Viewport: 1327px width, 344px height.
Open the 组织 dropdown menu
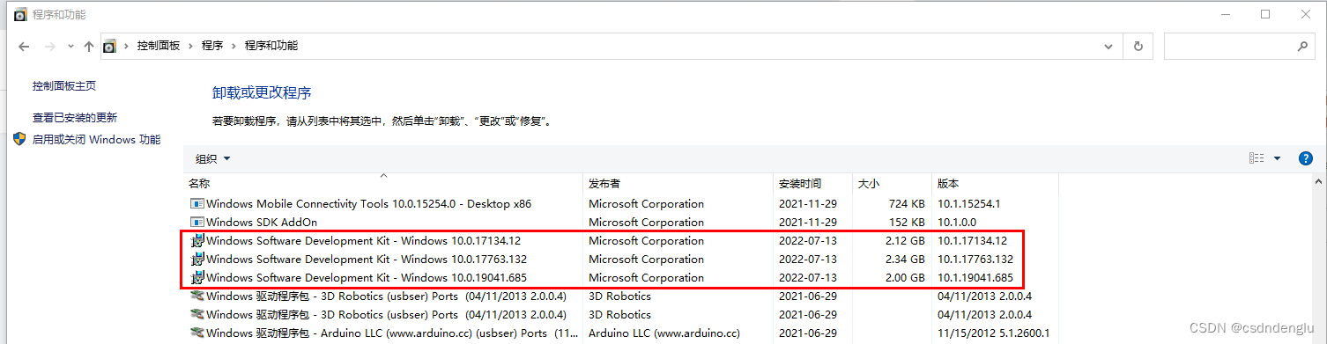coord(213,158)
